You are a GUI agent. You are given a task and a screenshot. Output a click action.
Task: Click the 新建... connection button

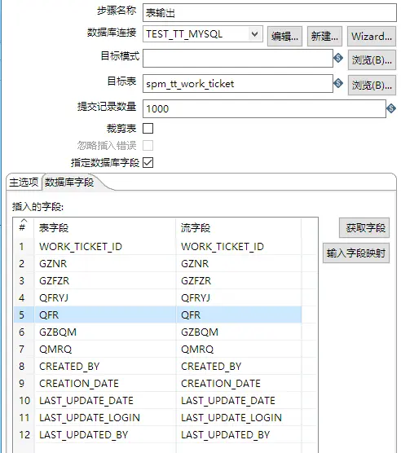point(324,37)
